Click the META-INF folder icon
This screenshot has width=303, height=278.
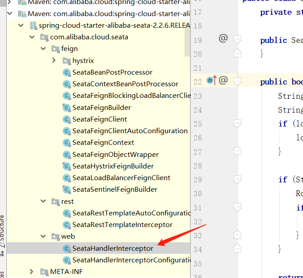tap(44, 272)
